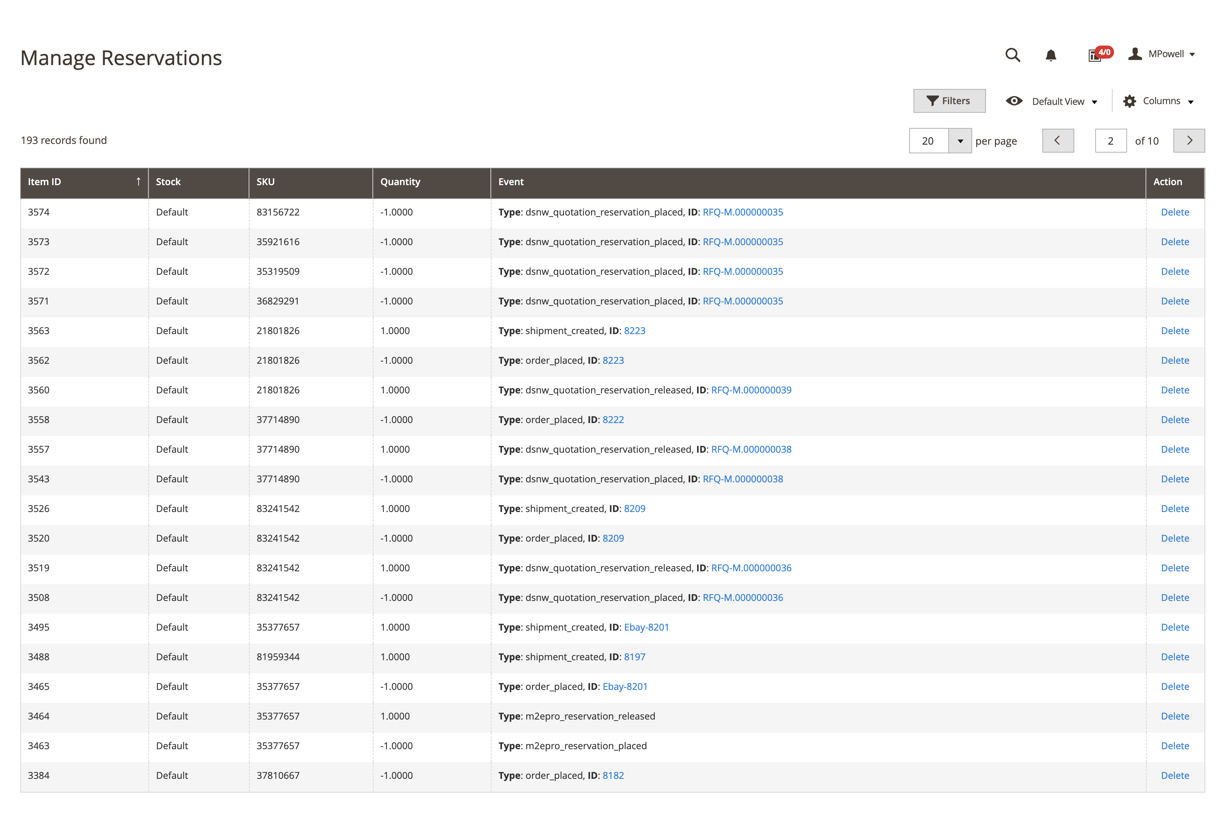The width and height of the screenshot is (1219, 815).
Task: Open the Filters panel
Action: [x=949, y=101]
